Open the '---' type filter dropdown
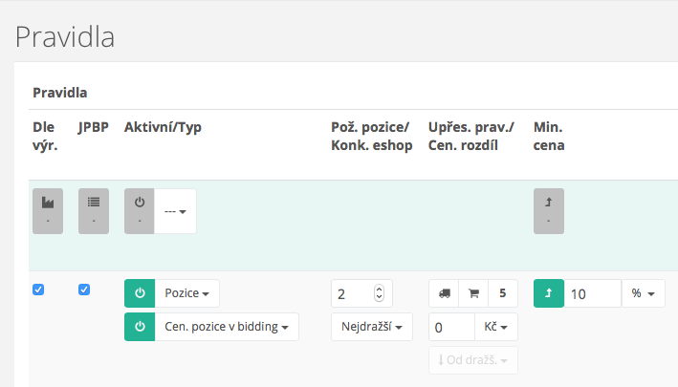The image size is (678, 387). [x=175, y=211]
